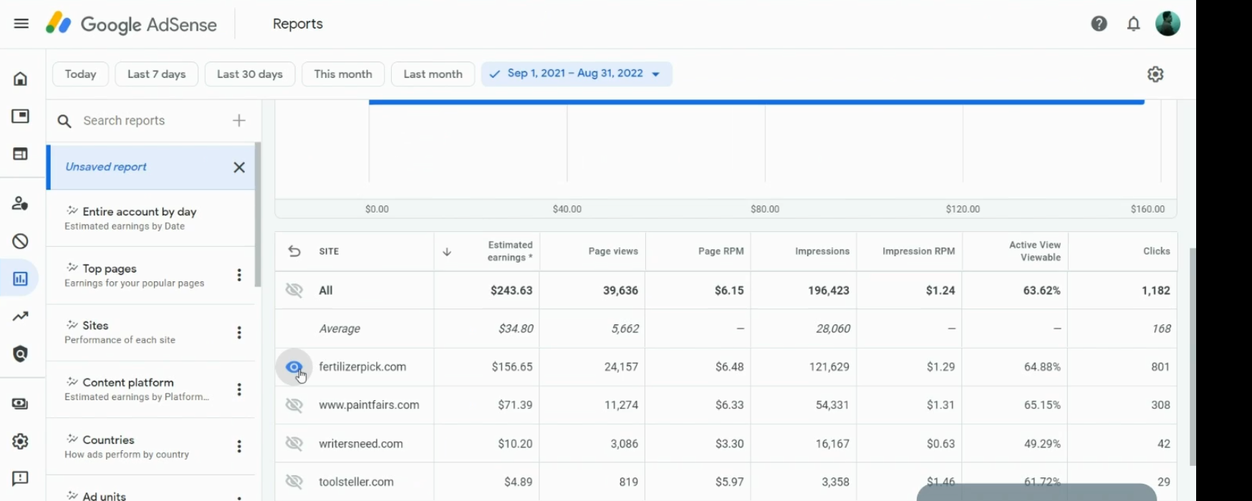Screen dimensions: 1252x501
Task: Sort by Impression RPM column header
Action: (x=918, y=251)
